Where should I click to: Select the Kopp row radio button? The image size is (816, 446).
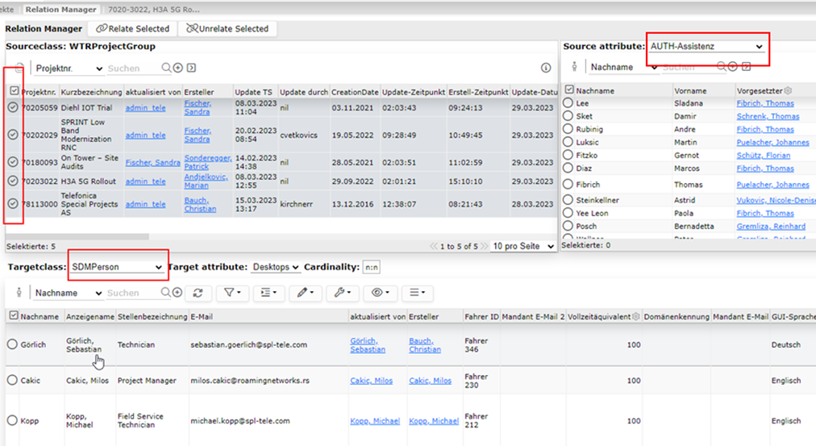tap(12, 420)
